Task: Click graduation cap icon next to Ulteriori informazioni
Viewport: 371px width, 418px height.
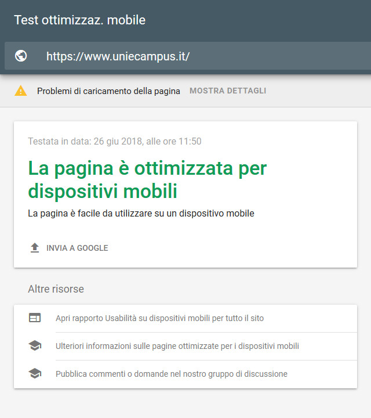Action: [35, 346]
